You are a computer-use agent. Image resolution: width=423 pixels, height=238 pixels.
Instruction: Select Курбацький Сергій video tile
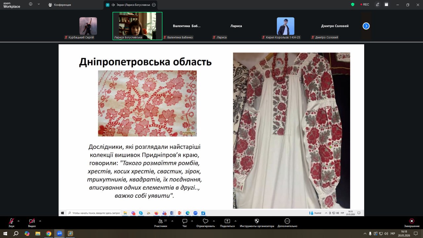click(x=88, y=26)
